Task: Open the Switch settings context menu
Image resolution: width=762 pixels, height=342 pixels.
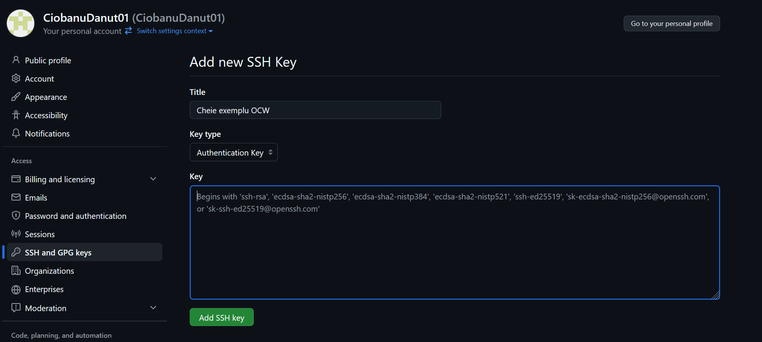Action: tap(174, 31)
